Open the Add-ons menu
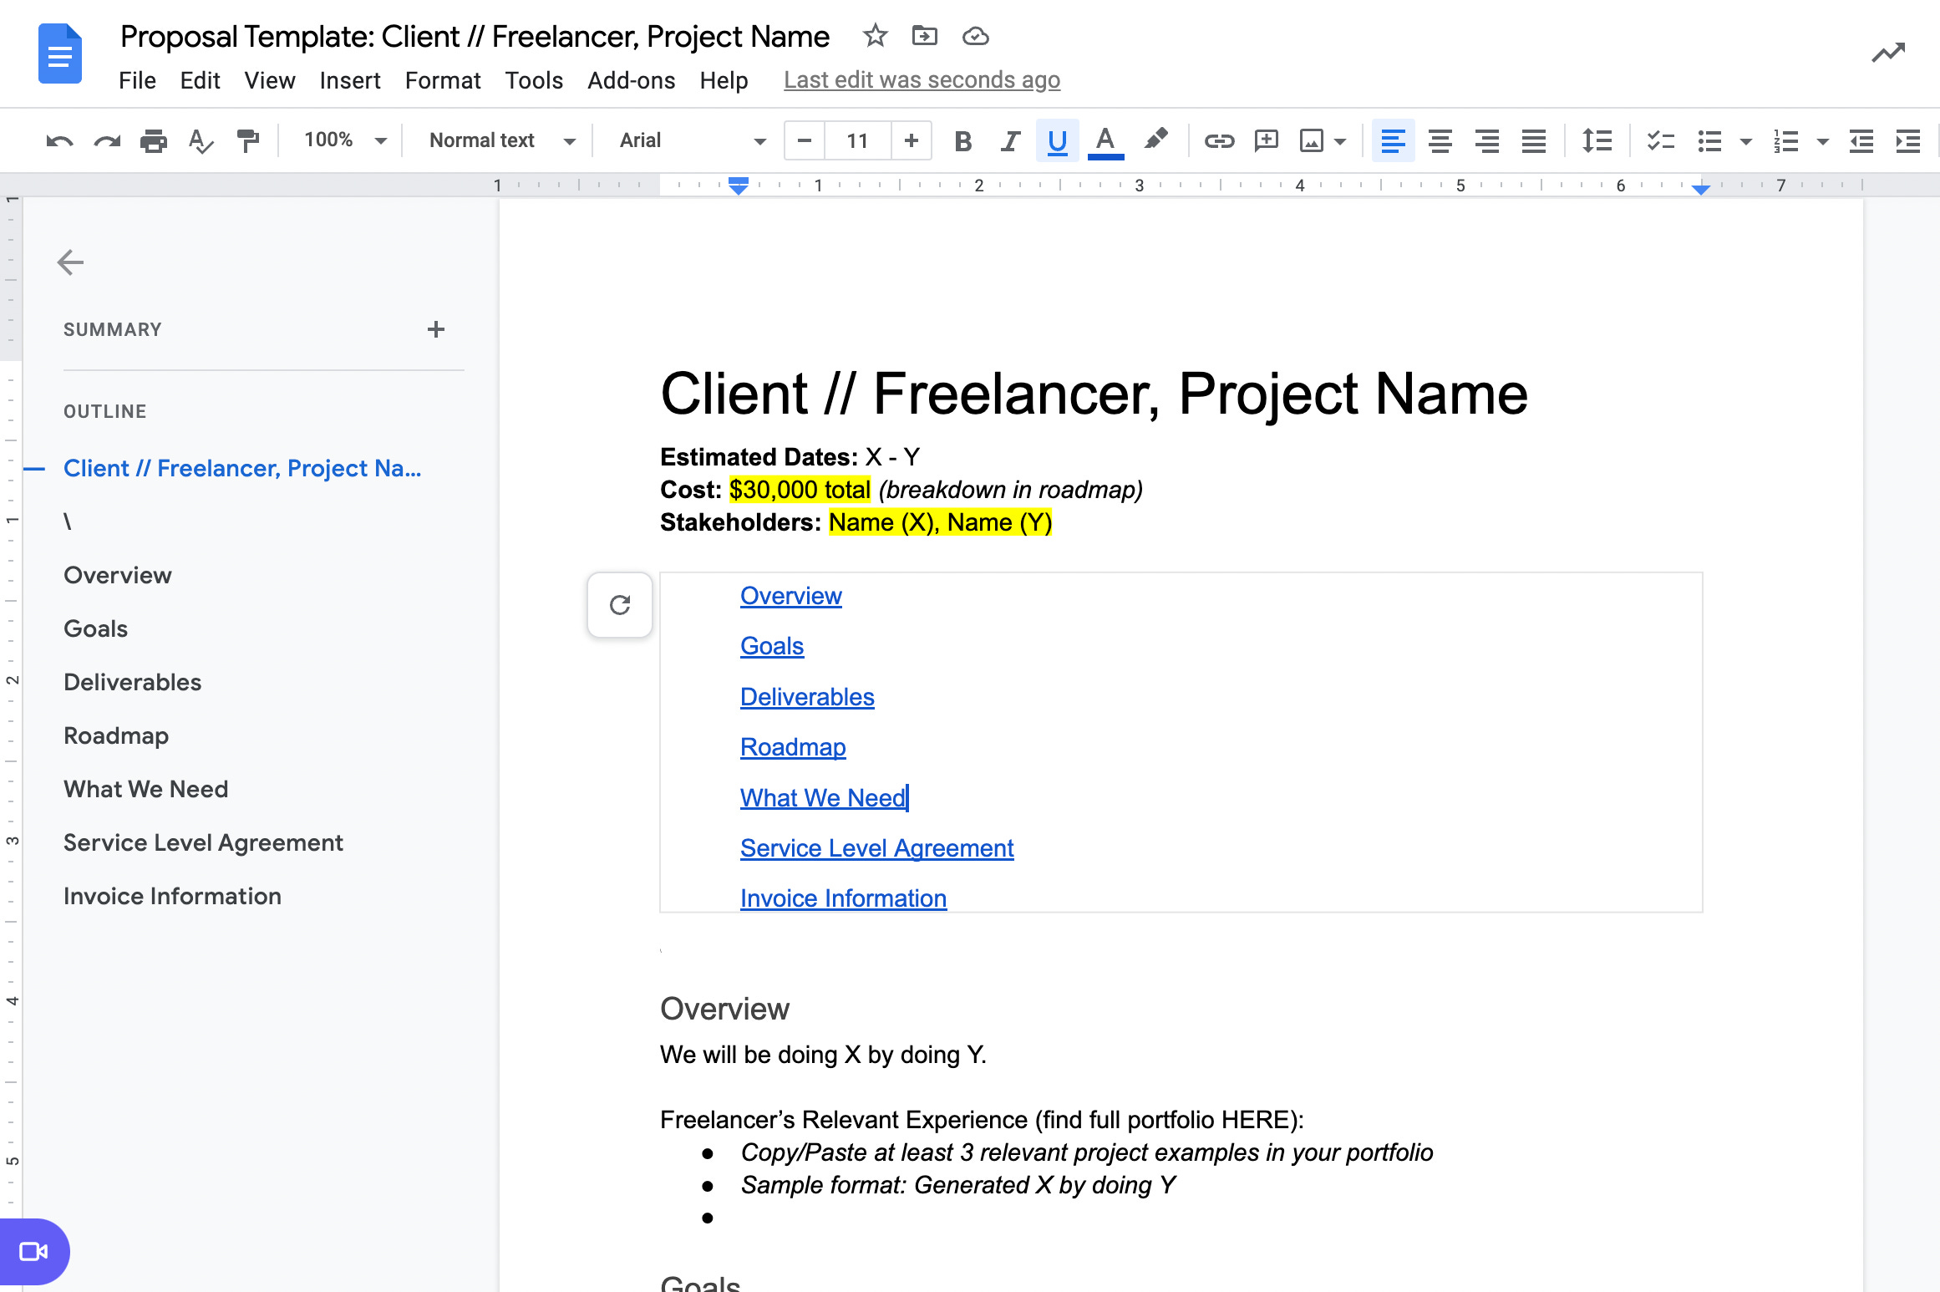The image size is (1940, 1292). tap(631, 80)
